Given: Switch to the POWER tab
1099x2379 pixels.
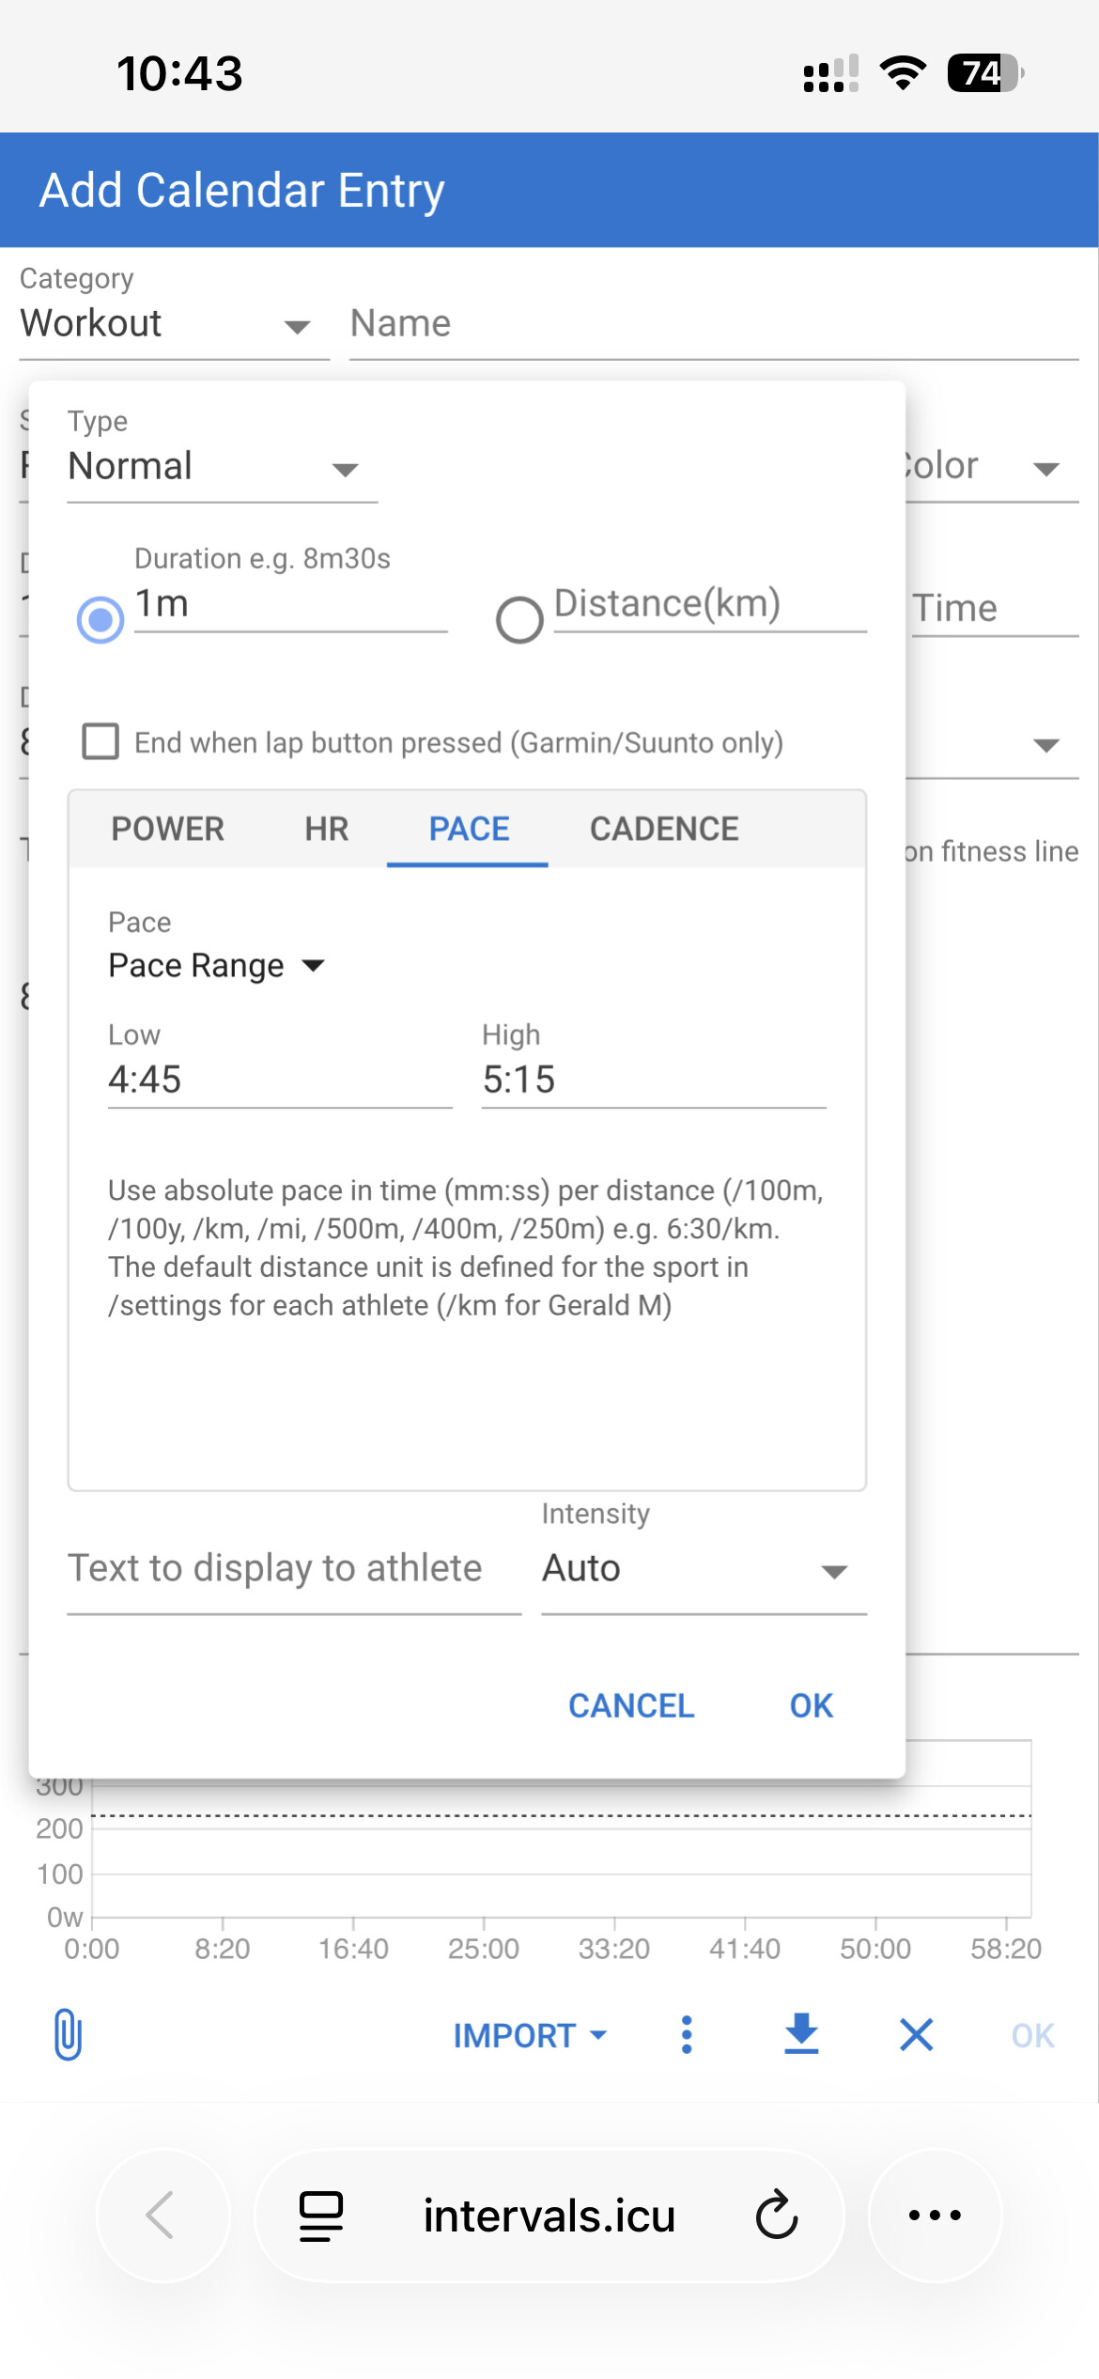Looking at the screenshot, I should click(167, 829).
